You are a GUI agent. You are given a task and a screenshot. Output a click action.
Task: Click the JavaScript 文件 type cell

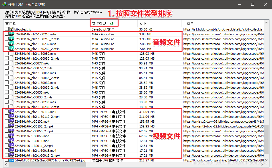(x=103, y=29)
